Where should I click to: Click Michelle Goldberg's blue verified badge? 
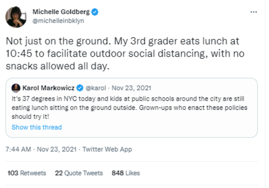pos(95,12)
